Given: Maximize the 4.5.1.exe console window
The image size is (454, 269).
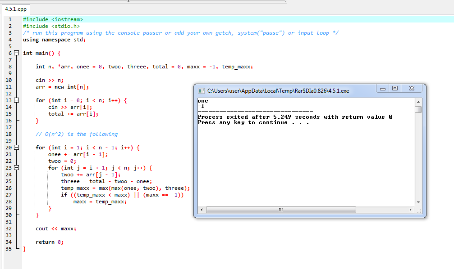Looking at the screenshot, I should click(395, 89).
